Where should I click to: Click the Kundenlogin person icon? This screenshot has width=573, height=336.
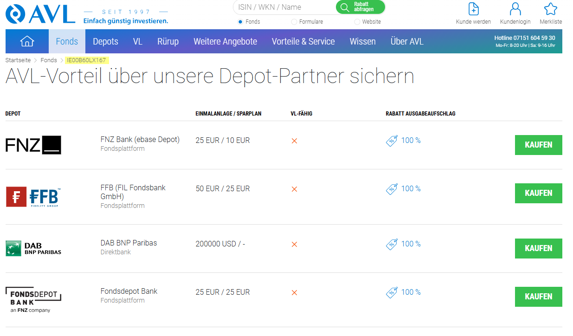click(x=515, y=9)
